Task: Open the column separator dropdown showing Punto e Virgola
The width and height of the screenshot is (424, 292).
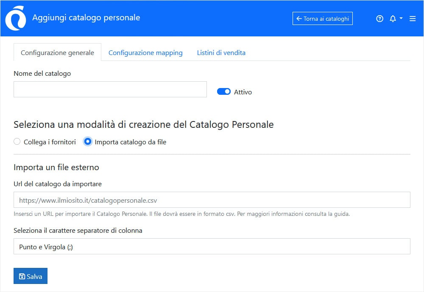Action: 212,246
